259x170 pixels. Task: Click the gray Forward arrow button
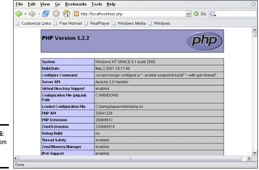click(x=32, y=14)
